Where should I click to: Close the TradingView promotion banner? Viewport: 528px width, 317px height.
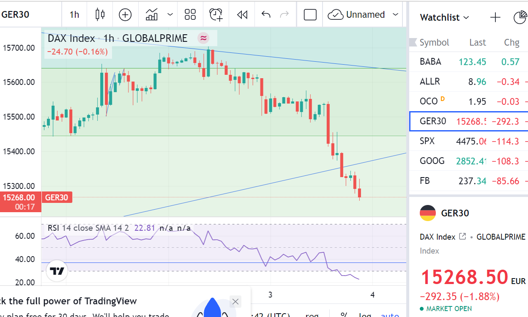(235, 301)
